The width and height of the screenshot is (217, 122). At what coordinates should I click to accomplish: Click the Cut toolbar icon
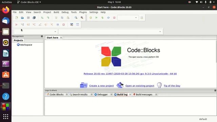coord(56,18)
